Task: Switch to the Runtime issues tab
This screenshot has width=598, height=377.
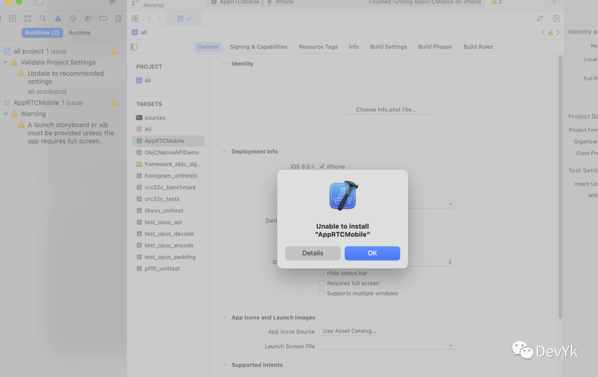Action: [x=79, y=33]
